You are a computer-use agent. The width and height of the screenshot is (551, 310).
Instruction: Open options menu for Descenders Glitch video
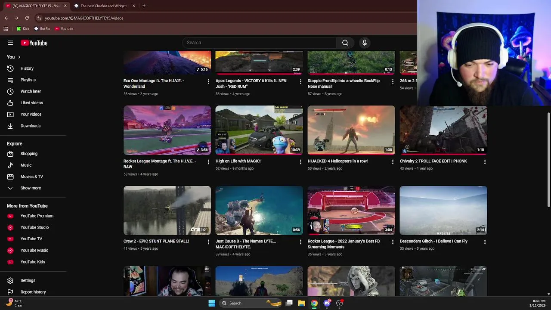(485, 242)
